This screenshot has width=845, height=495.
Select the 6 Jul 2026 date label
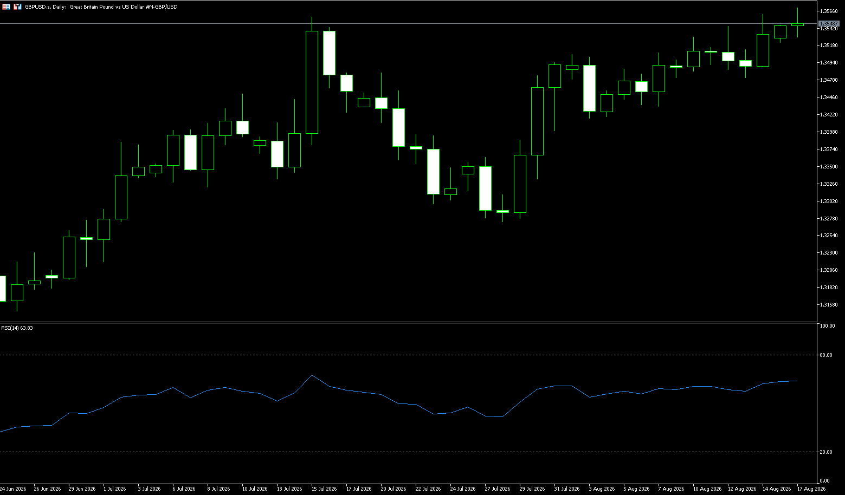[184, 489]
